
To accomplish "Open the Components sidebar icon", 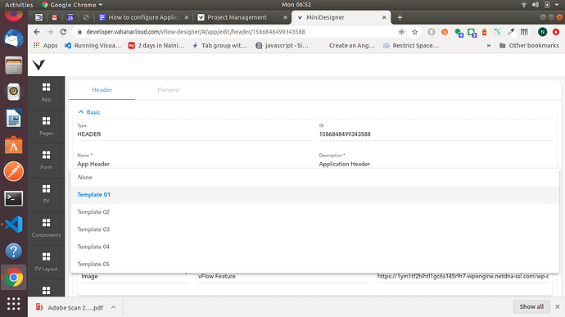I will pos(46,228).
